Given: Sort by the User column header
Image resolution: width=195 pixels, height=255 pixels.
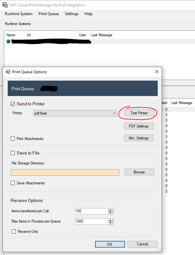Looking at the screenshot, I should (x=83, y=35).
